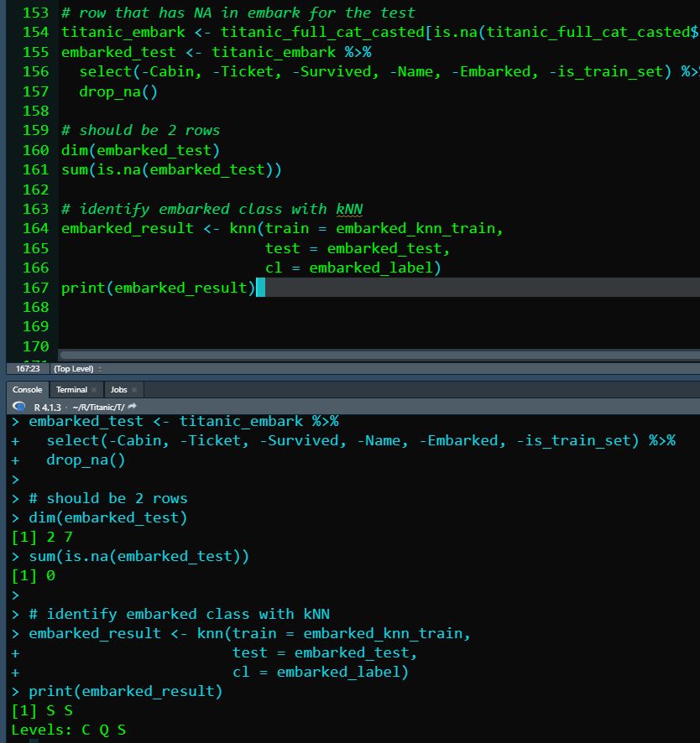Screen dimensions: 700x743
Task: Click the close icon on the Jobs tab
Action: pyautogui.click(x=134, y=390)
